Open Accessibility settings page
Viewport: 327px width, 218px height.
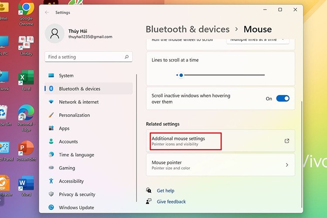coord(89,181)
